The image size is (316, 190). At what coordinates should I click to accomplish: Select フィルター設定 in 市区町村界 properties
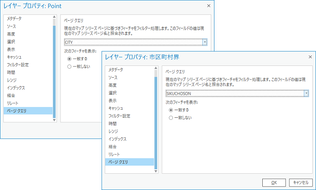(x=119, y=116)
